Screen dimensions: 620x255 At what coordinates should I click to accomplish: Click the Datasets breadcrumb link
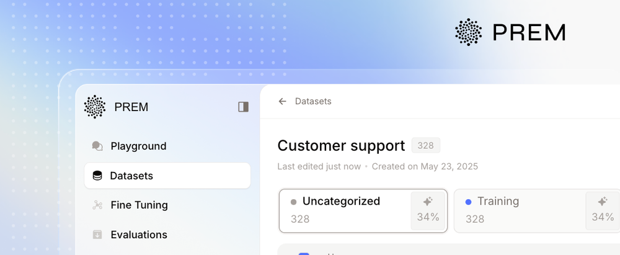pos(313,101)
